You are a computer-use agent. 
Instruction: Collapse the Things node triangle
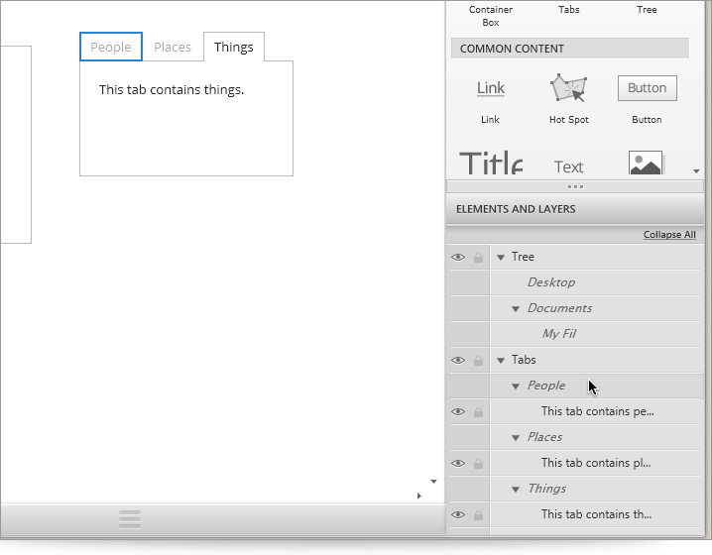tap(516, 490)
